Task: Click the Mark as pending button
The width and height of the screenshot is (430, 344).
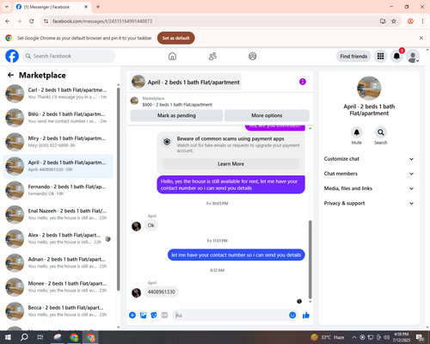Action: point(176,115)
